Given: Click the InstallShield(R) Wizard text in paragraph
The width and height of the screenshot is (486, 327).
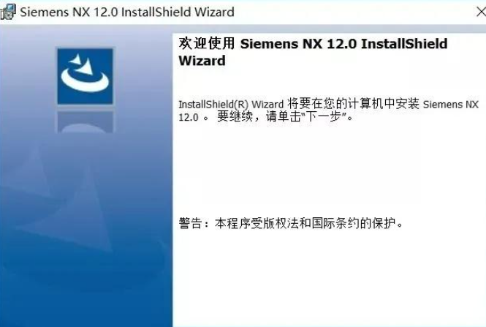Looking at the screenshot, I should point(231,104).
